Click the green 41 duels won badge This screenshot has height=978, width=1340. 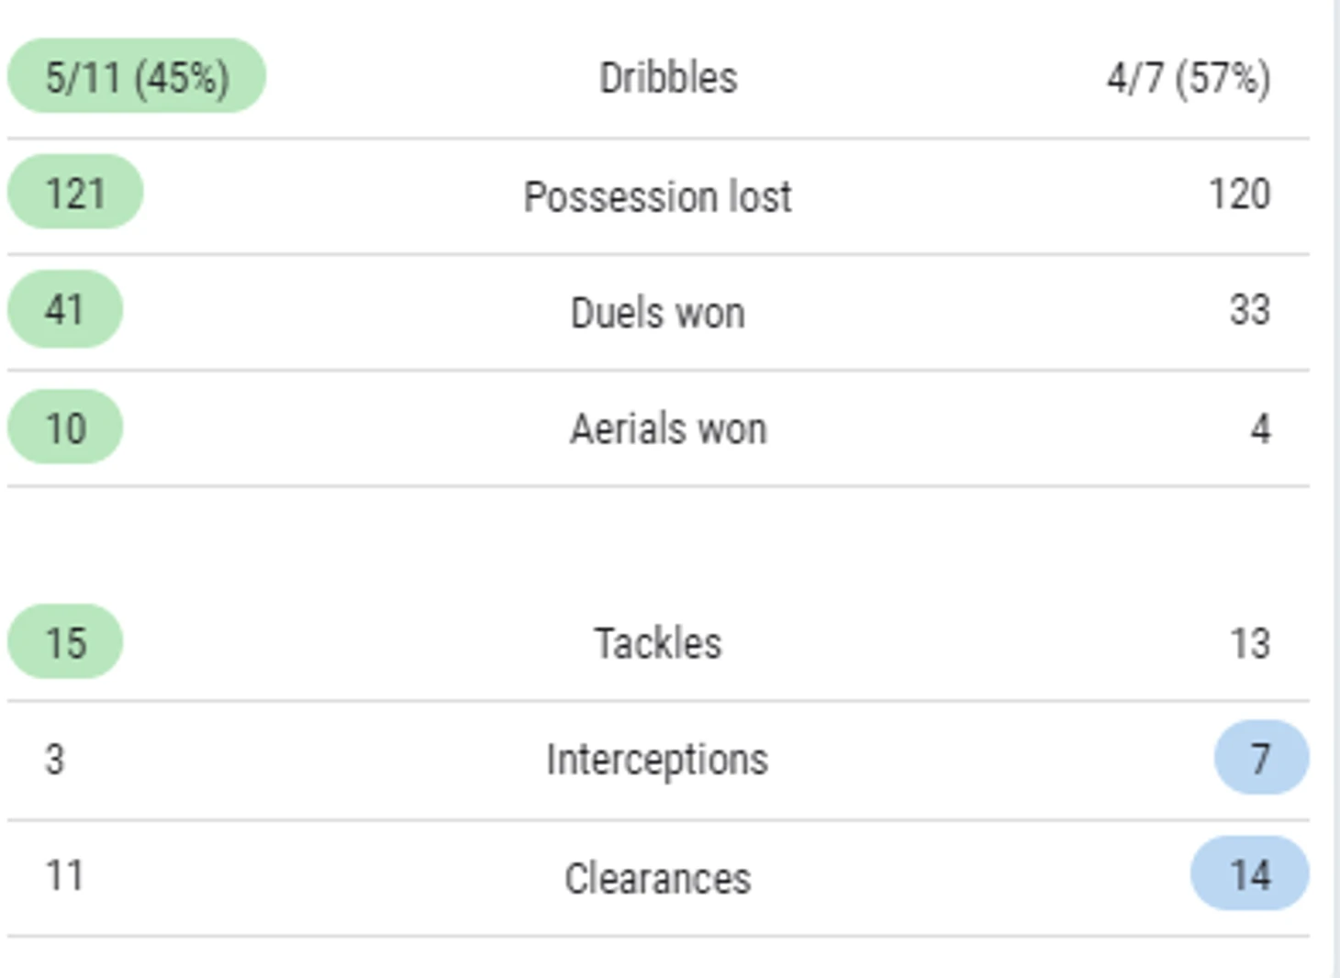coord(65,309)
